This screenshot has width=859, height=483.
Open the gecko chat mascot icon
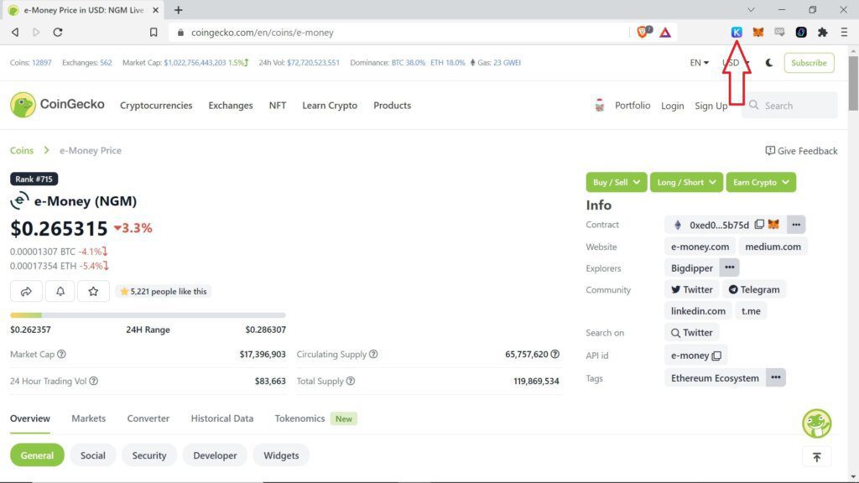pos(816,423)
